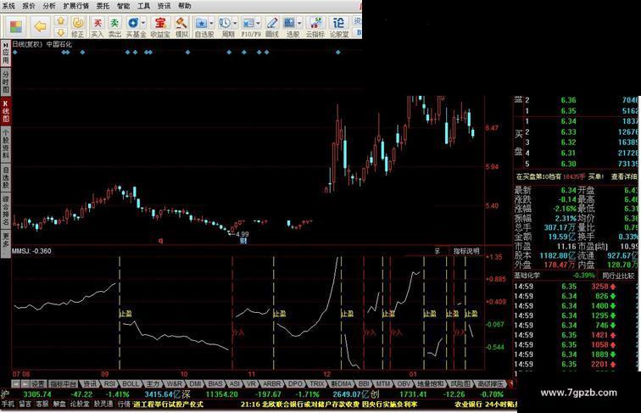Open the 修正 toolbar icon

(x=78, y=27)
